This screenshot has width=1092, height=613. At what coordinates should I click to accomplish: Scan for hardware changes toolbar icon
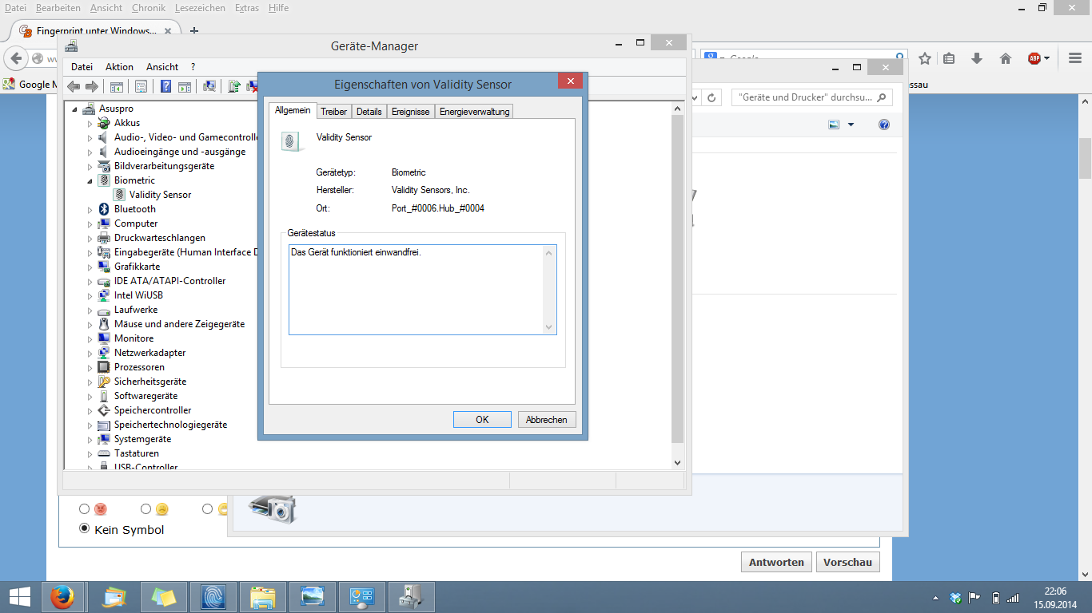[209, 86]
